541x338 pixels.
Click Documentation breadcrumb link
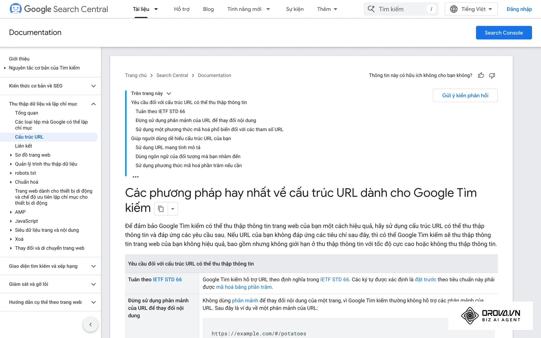tap(214, 75)
